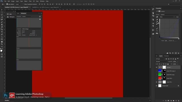
Task: Open the Auto-Select Layer dropdown
Action: tap(18, 4)
